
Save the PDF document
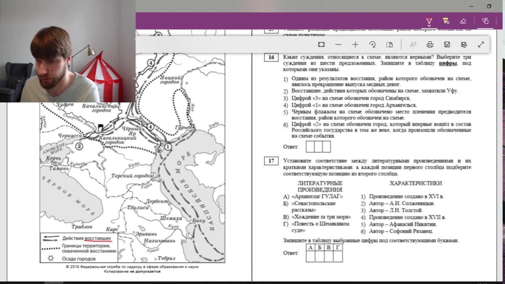pos(447,45)
